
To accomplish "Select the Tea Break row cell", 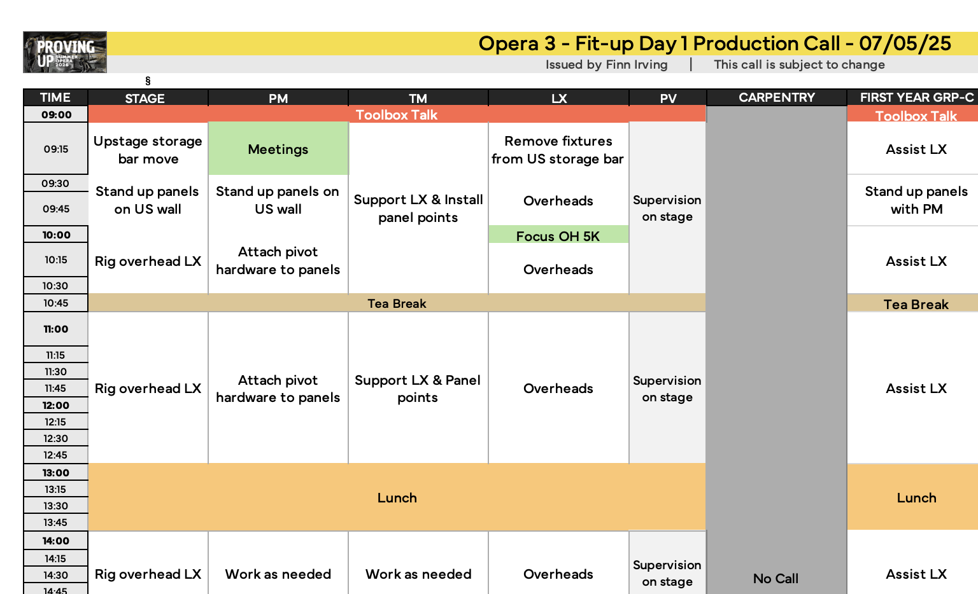I will coord(397,303).
